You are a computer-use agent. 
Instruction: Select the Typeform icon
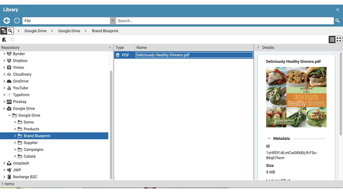[x=9, y=95]
